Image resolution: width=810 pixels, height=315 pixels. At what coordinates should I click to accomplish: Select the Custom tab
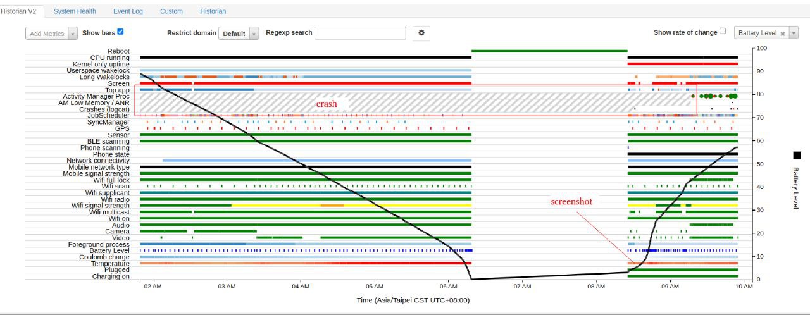pos(171,11)
